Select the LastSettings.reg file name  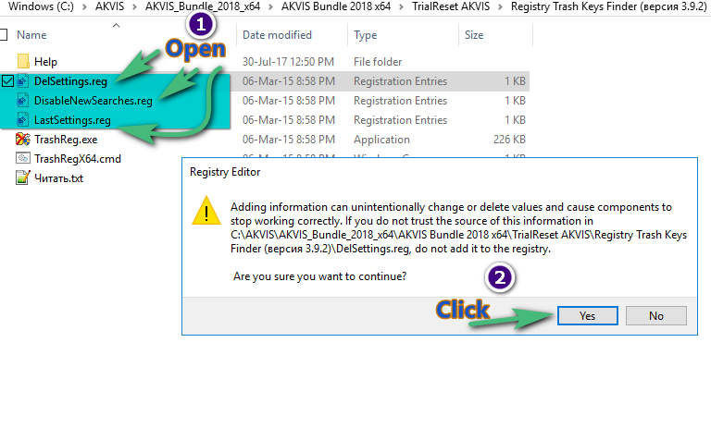72,120
